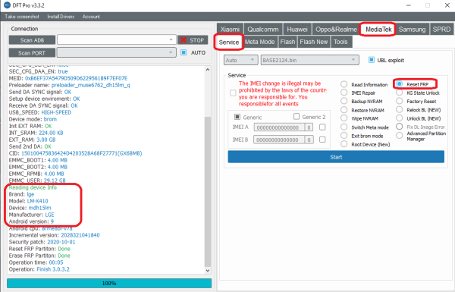Click the 100% progress bar
The image size is (455, 292).
(109, 283)
